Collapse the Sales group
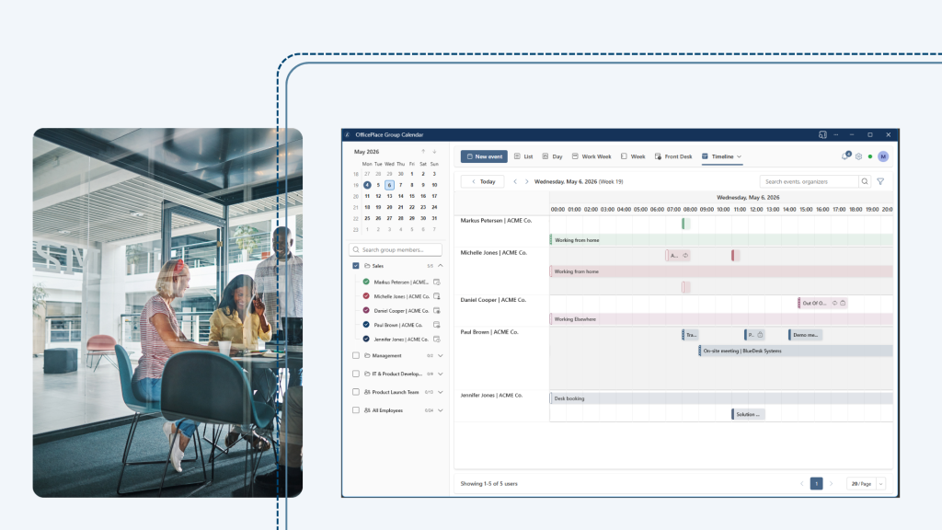942x530 pixels. (x=441, y=266)
